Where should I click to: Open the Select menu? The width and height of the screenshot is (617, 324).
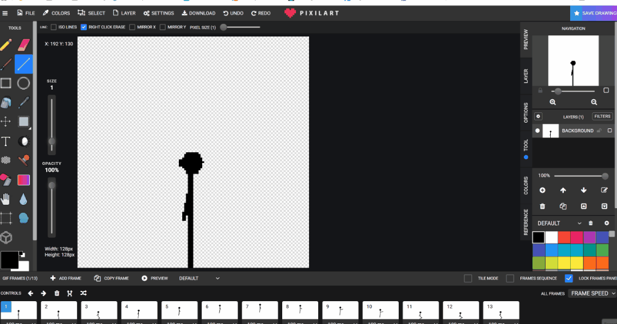tap(91, 13)
